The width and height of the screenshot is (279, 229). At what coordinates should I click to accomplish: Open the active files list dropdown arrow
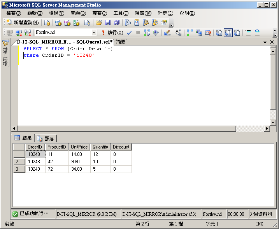point(265,42)
